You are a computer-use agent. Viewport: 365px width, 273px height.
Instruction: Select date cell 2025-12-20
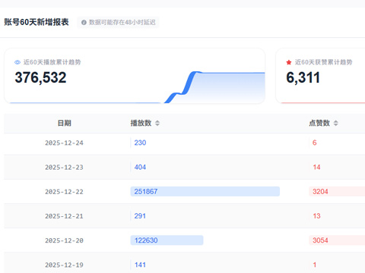(x=64, y=240)
